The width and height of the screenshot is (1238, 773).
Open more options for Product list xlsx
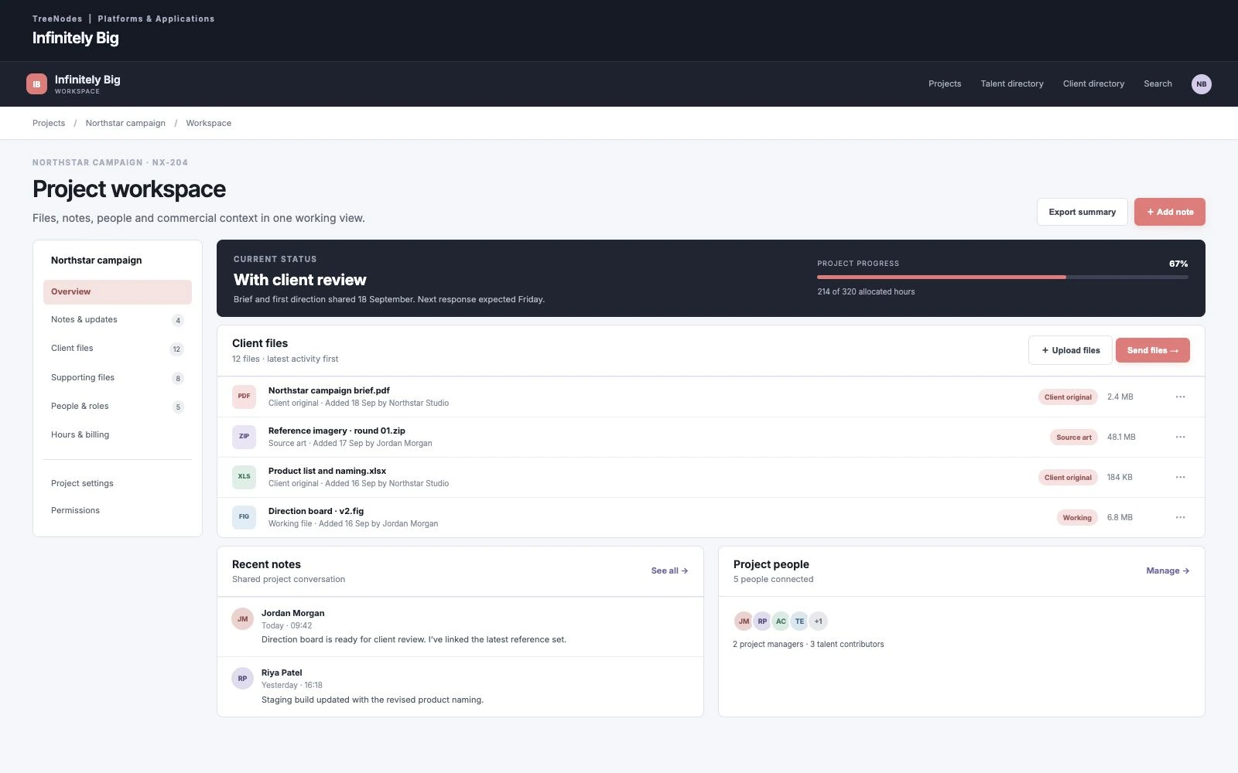(1180, 477)
